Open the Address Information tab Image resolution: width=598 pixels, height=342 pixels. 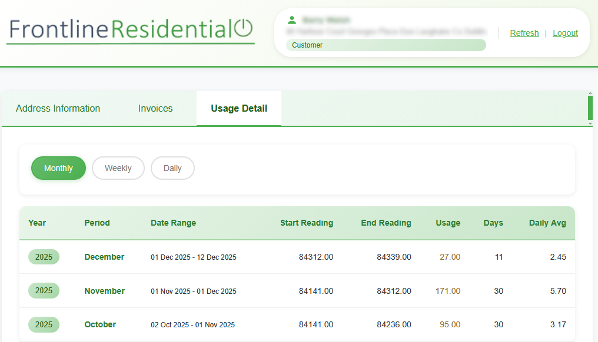coord(57,108)
